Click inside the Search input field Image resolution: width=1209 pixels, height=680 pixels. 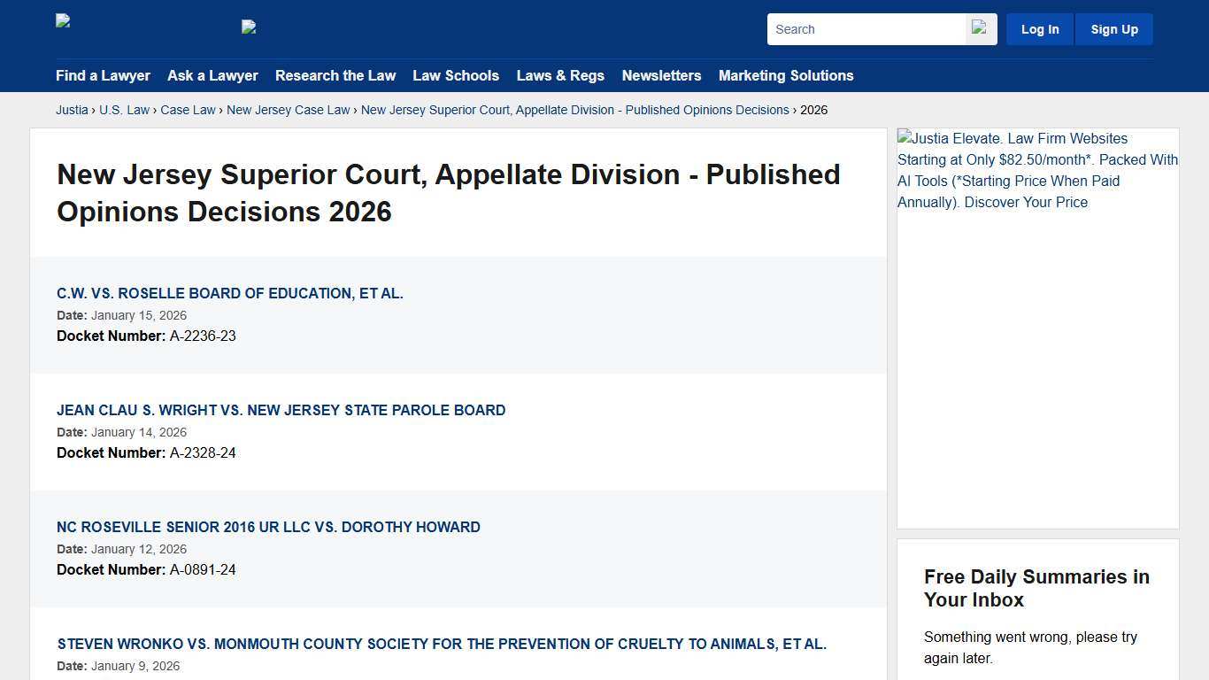(x=866, y=28)
